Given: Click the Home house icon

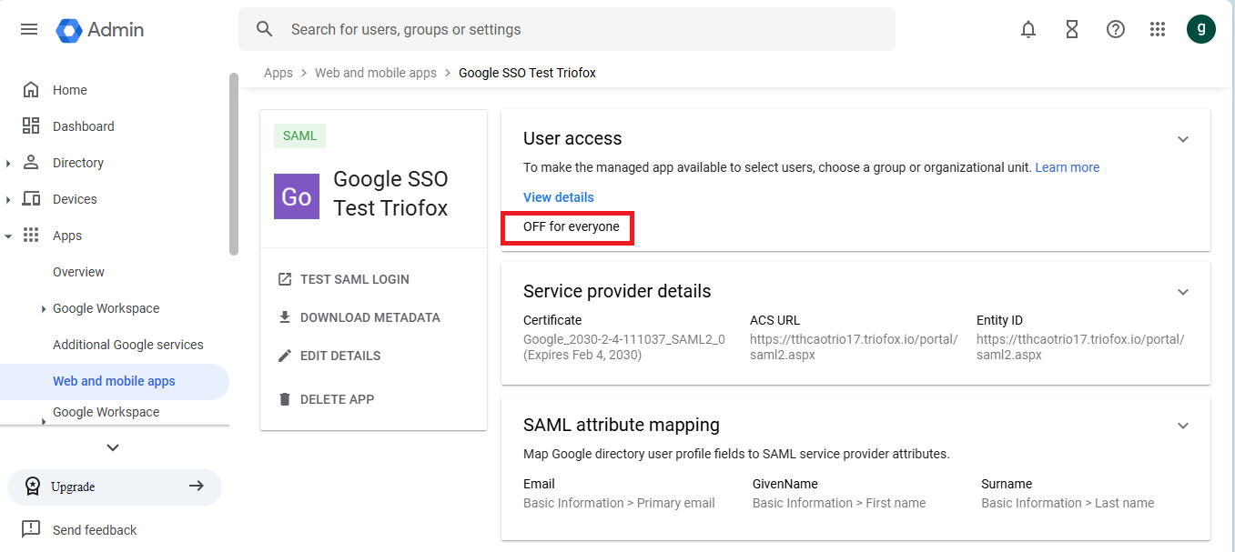Looking at the screenshot, I should click(x=31, y=90).
